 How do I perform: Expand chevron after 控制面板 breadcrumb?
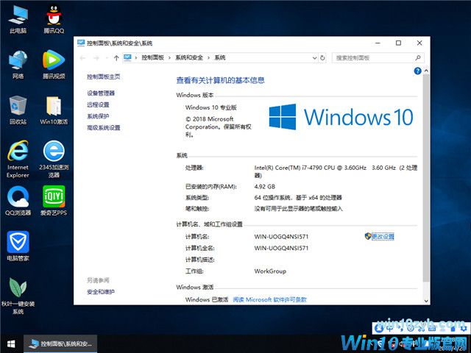pos(169,57)
